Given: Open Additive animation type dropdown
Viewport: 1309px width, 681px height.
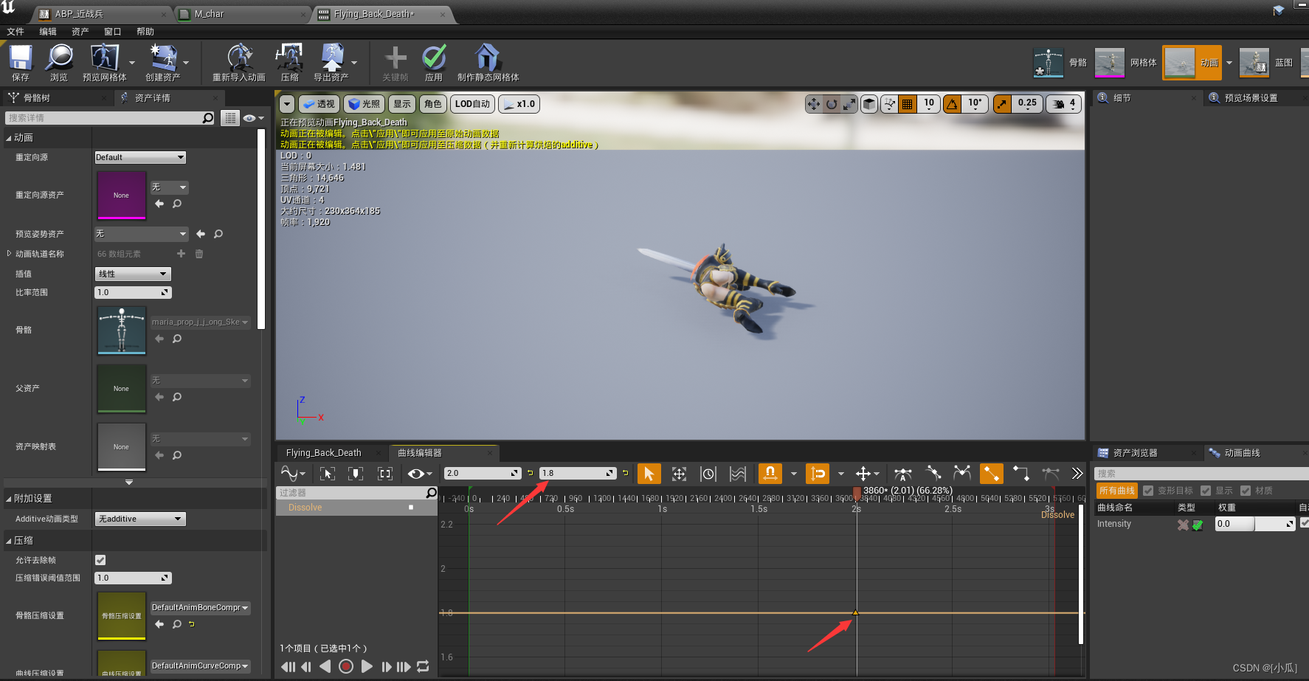Looking at the screenshot, I should (140, 519).
